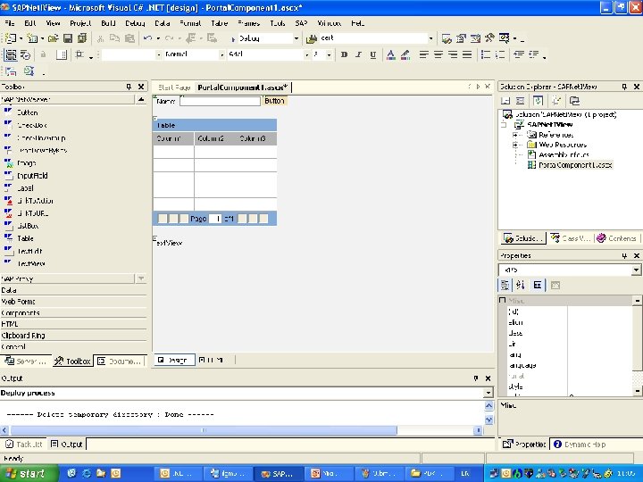Screen dimensions: 643x482
Task: Increase indent of selection
Action: point(533,54)
